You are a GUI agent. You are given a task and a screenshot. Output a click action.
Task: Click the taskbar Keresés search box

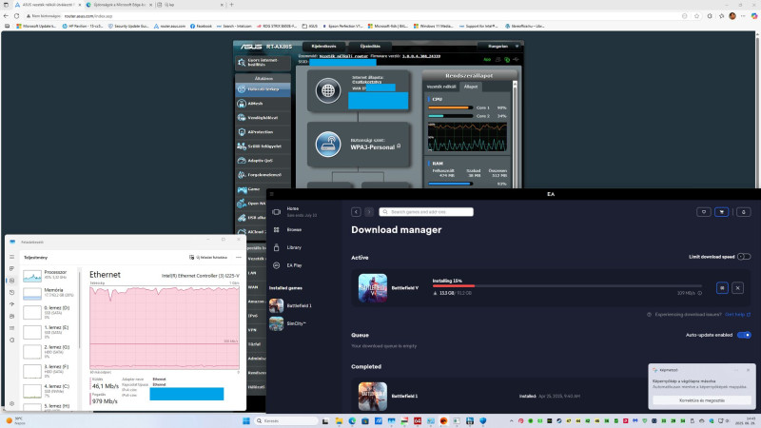tap(286, 420)
